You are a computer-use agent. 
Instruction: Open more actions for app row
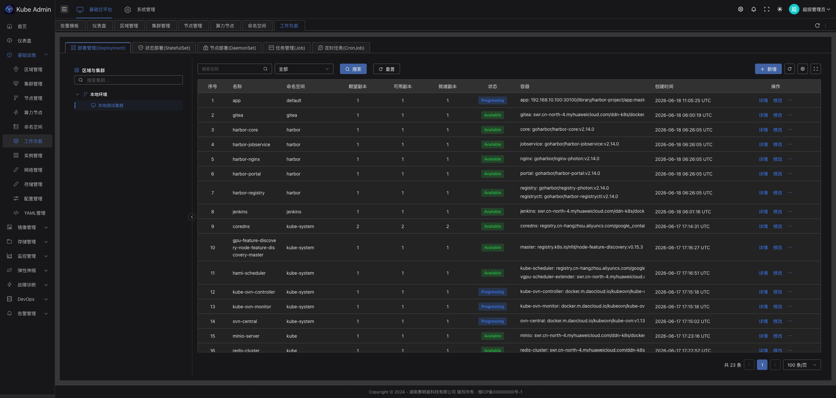point(790,100)
